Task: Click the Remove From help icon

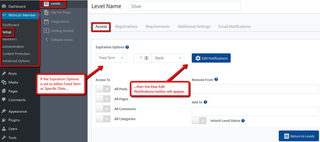Action: pyautogui.click(x=216, y=79)
